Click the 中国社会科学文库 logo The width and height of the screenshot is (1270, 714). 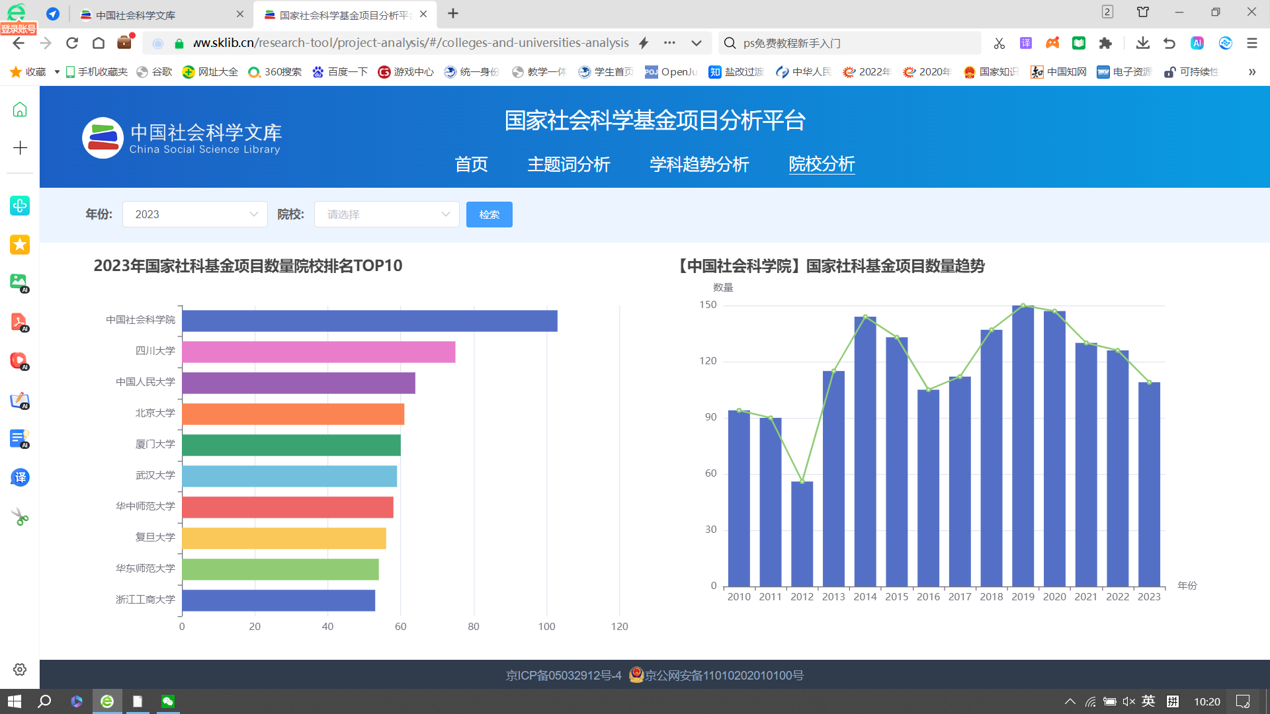pyautogui.click(x=182, y=138)
